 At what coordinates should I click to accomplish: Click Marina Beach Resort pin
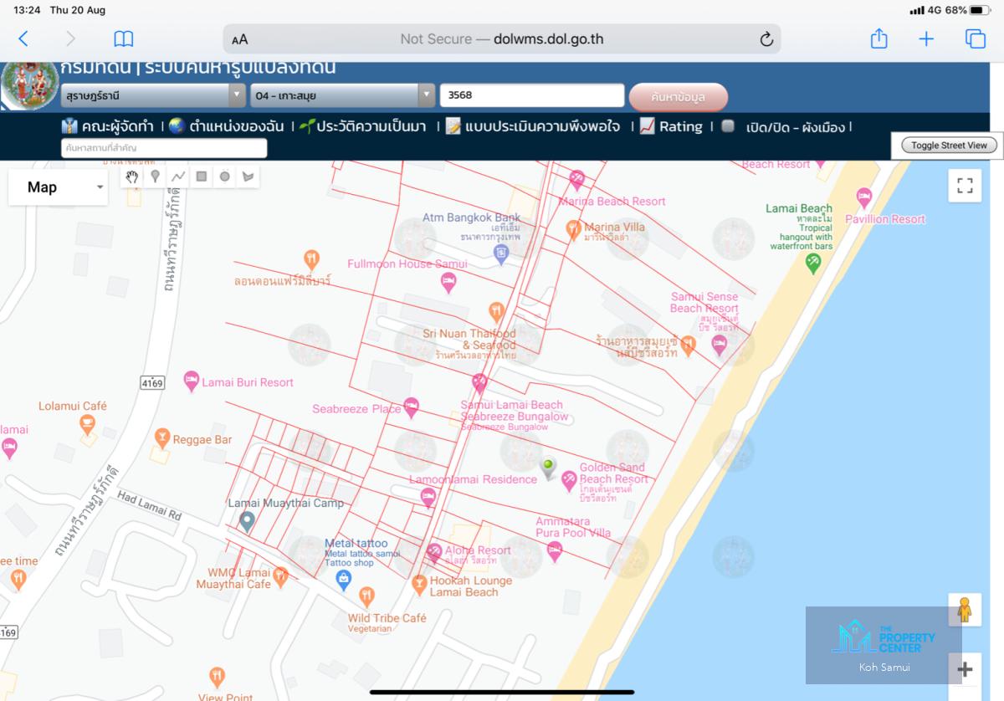tap(576, 181)
